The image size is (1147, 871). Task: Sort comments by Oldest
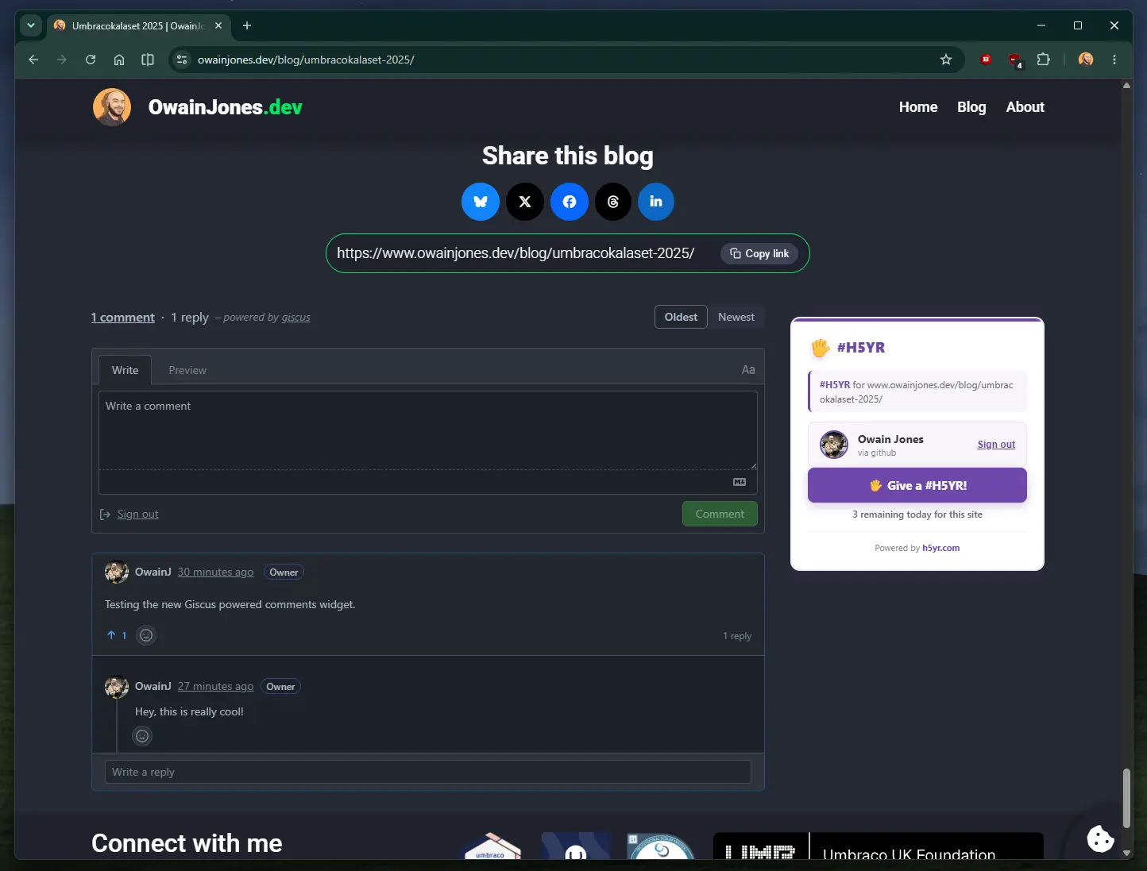pyautogui.click(x=681, y=317)
